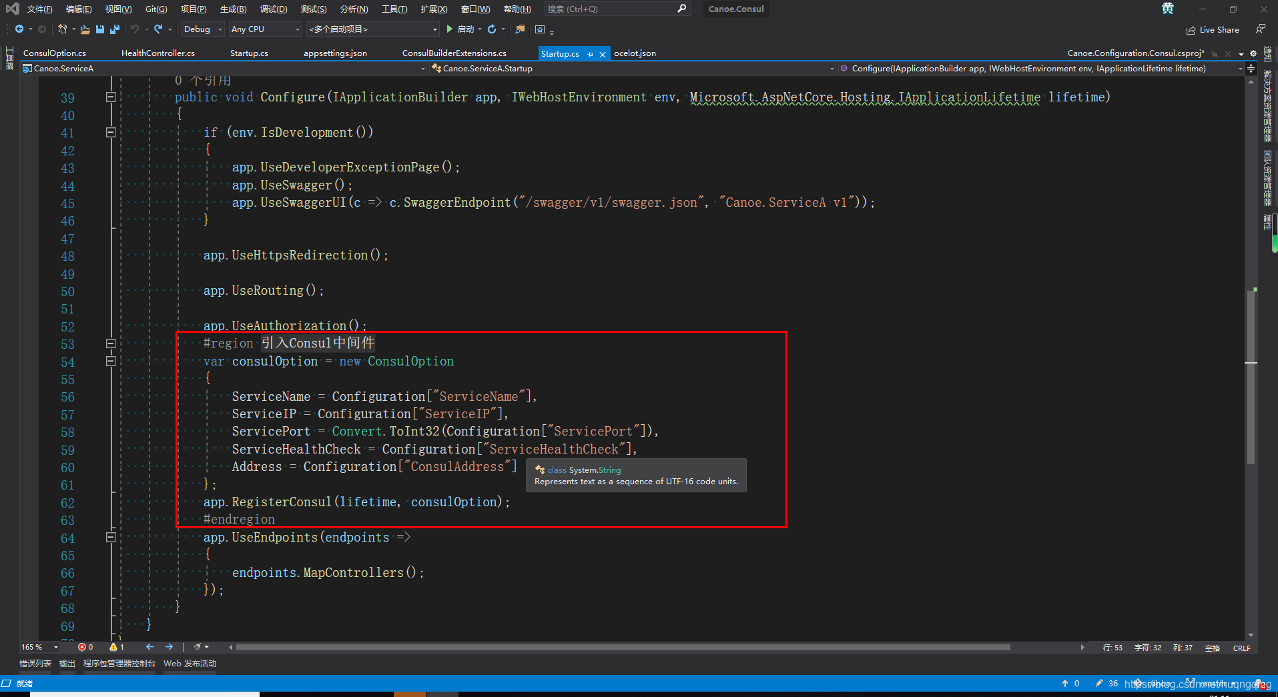Viewport: 1278px width, 697px height.
Task: Open the 扩展(X) menu
Action: point(434,9)
